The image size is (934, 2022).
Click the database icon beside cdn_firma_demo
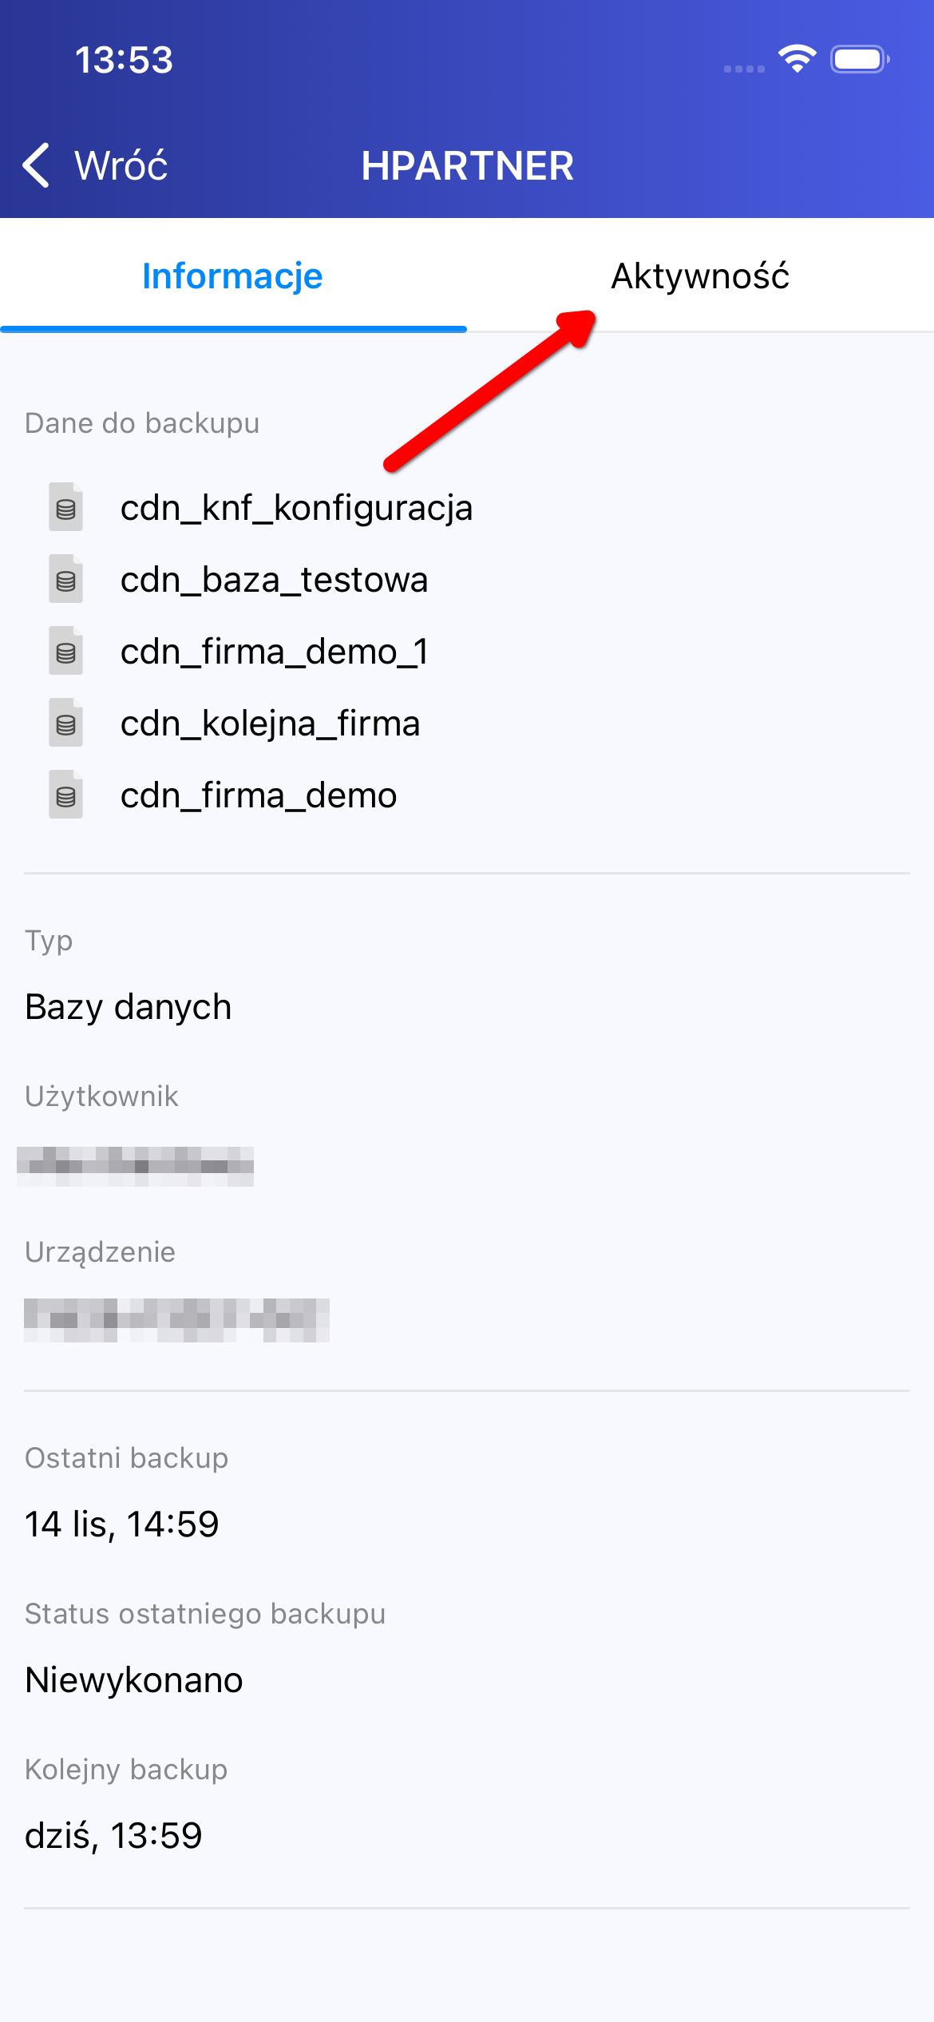[65, 795]
